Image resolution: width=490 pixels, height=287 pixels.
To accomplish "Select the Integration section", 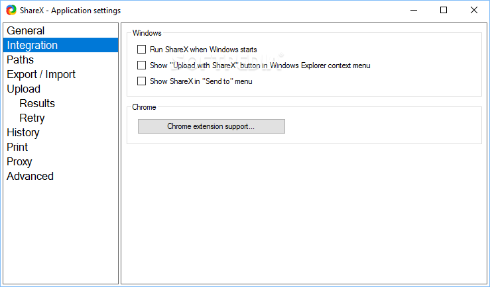I will pyautogui.click(x=60, y=45).
